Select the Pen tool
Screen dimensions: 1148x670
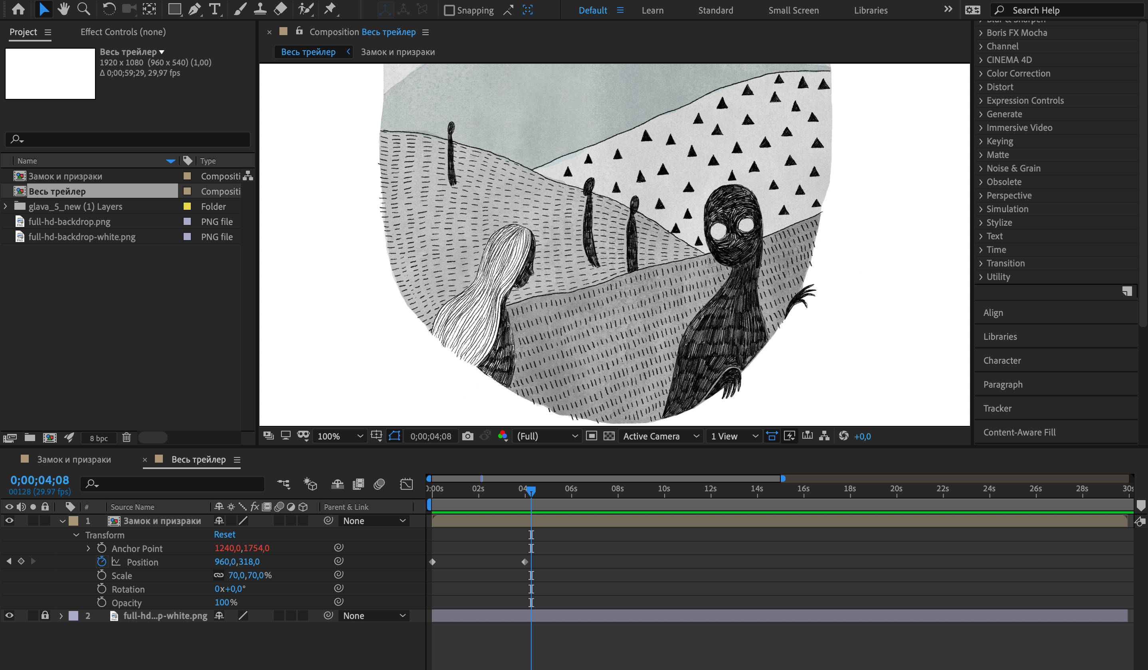(x=194, y=10)
